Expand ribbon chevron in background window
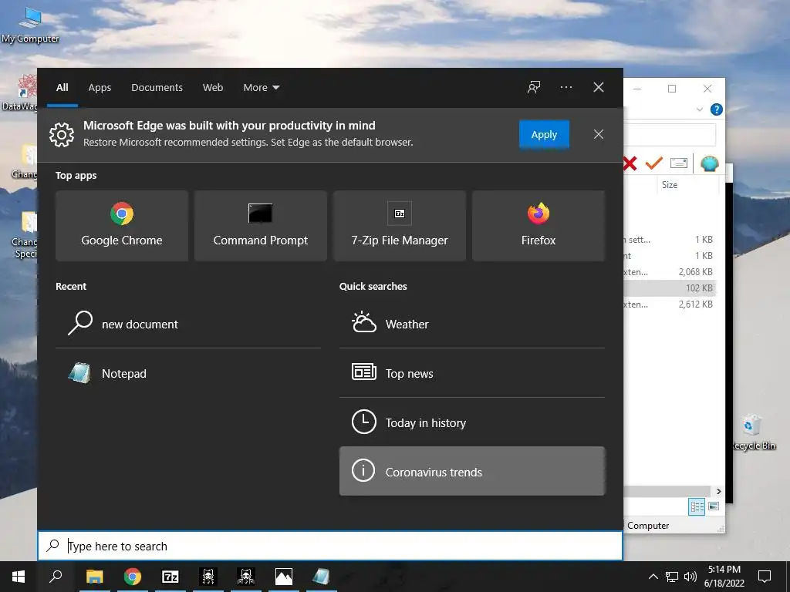The width and height of the screenshot is (790, 592). point(699,109)
